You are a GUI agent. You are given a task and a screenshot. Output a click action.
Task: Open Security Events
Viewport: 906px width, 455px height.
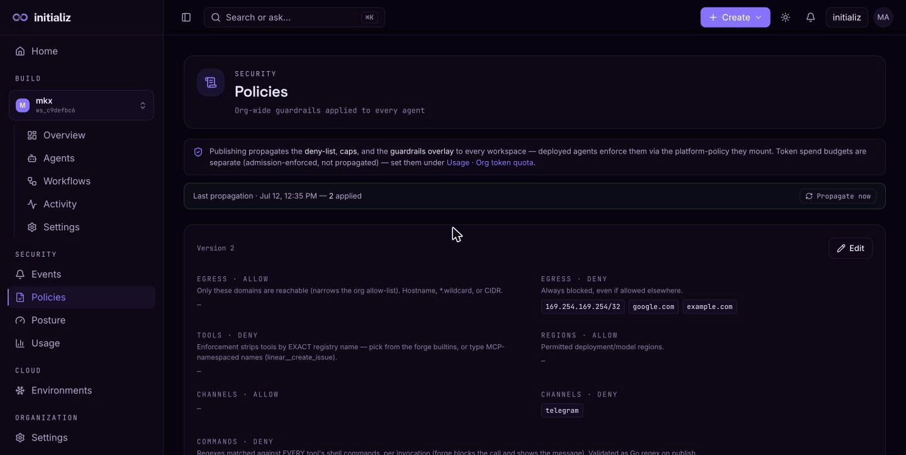click(81, 274)
